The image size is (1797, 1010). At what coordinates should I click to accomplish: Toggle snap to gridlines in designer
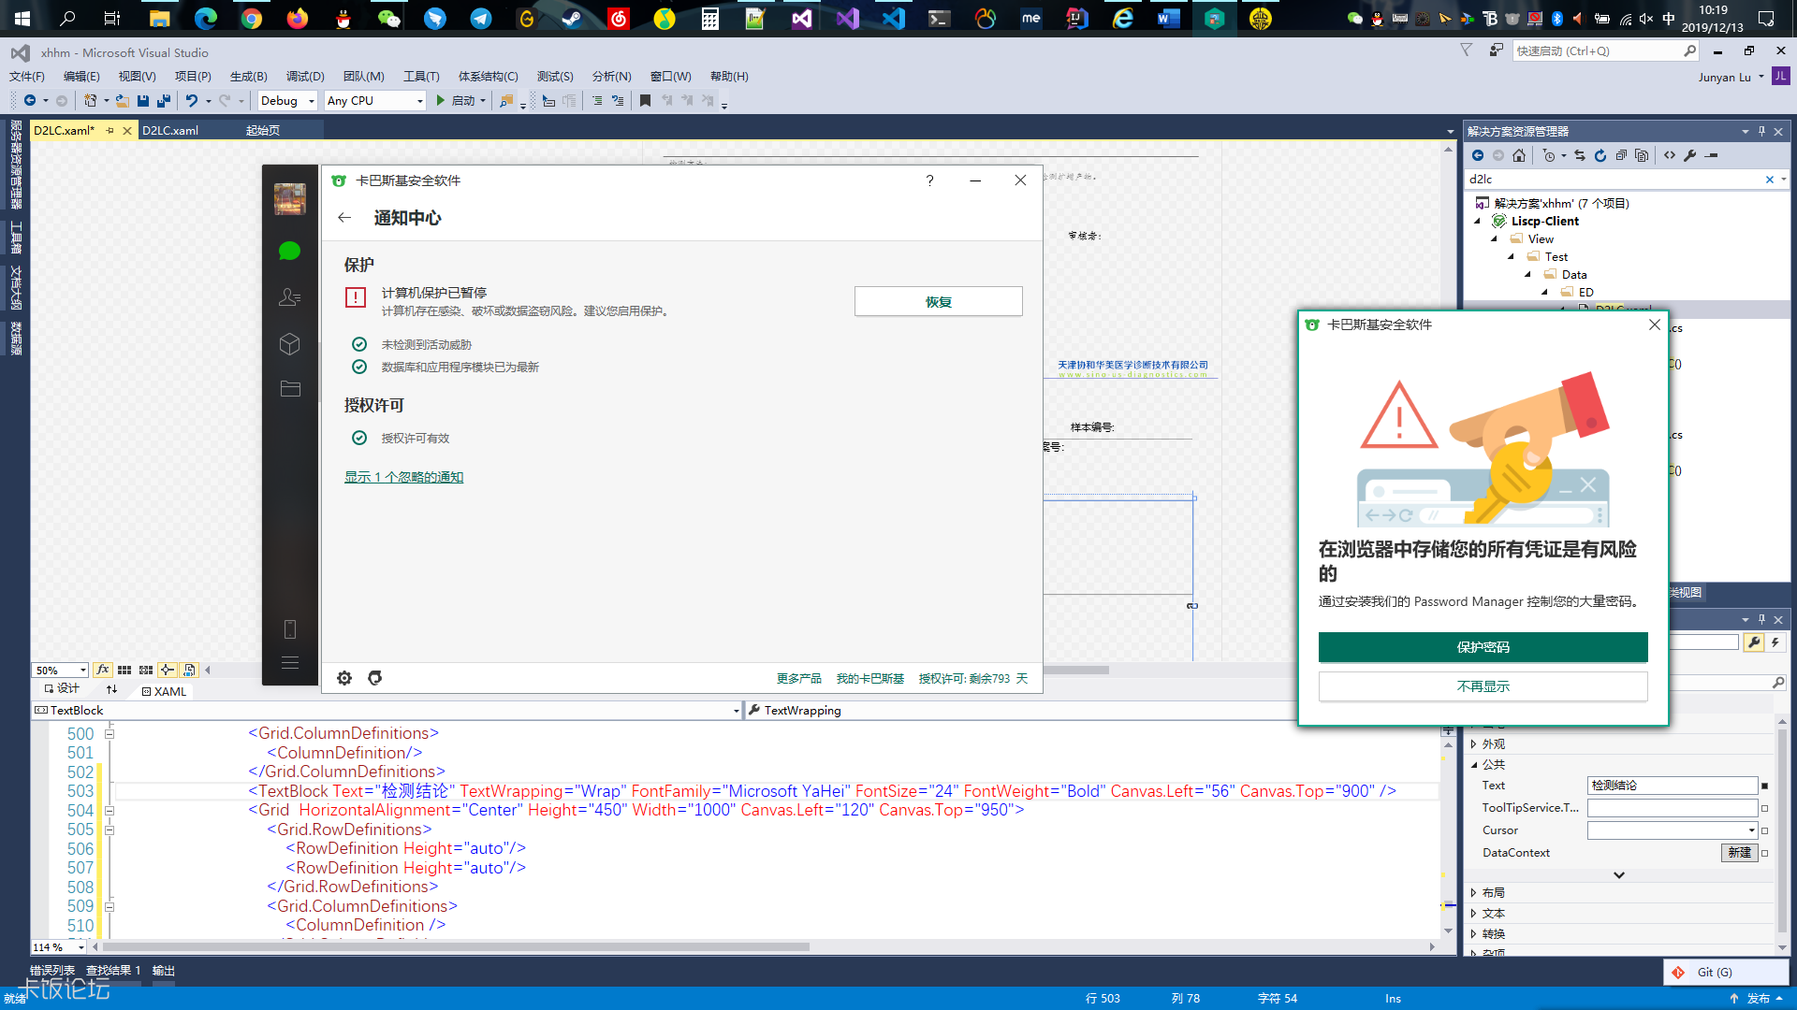pyautogui.click(x=146, y=671)
